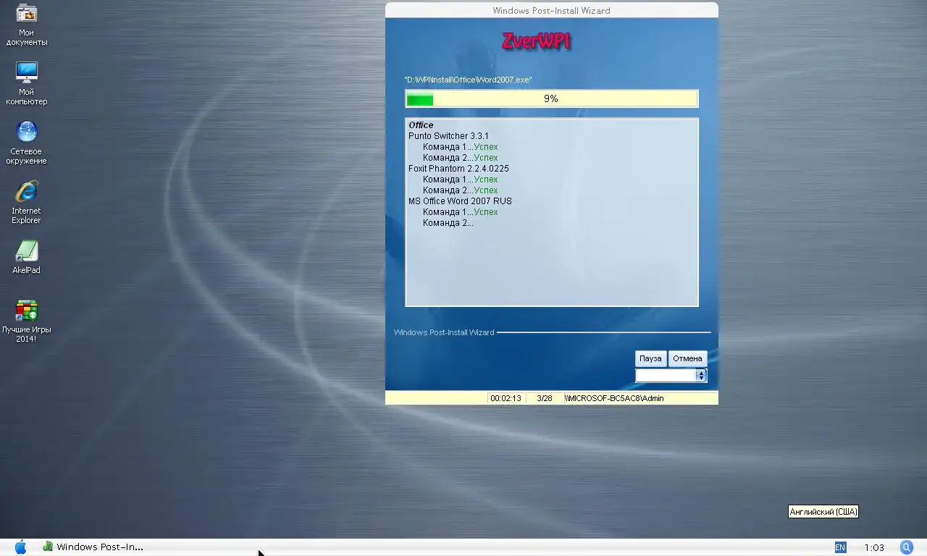The height and width of the screenshot is (556, 927).
Task: Click the Apple logo start button
Action: click(20, 547)
